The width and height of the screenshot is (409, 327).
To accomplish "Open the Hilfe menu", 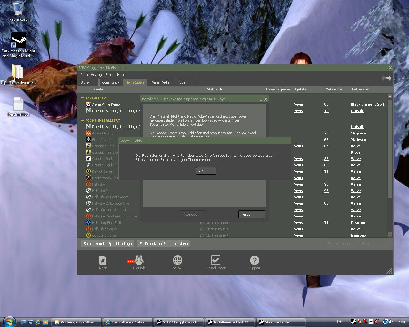I will pos(120,75).
